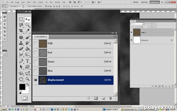
Task: Switch to Design workspace
Action: point(136,2)
